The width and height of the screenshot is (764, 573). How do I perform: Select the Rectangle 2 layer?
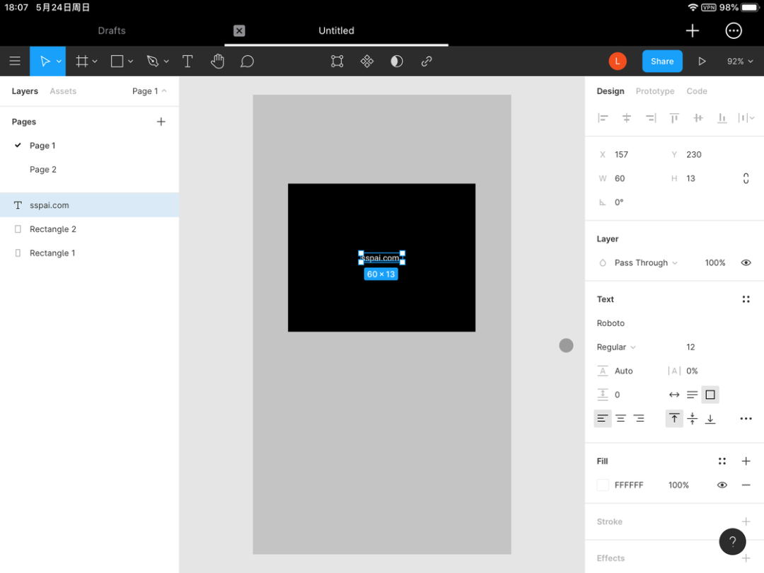click(53, 229)
